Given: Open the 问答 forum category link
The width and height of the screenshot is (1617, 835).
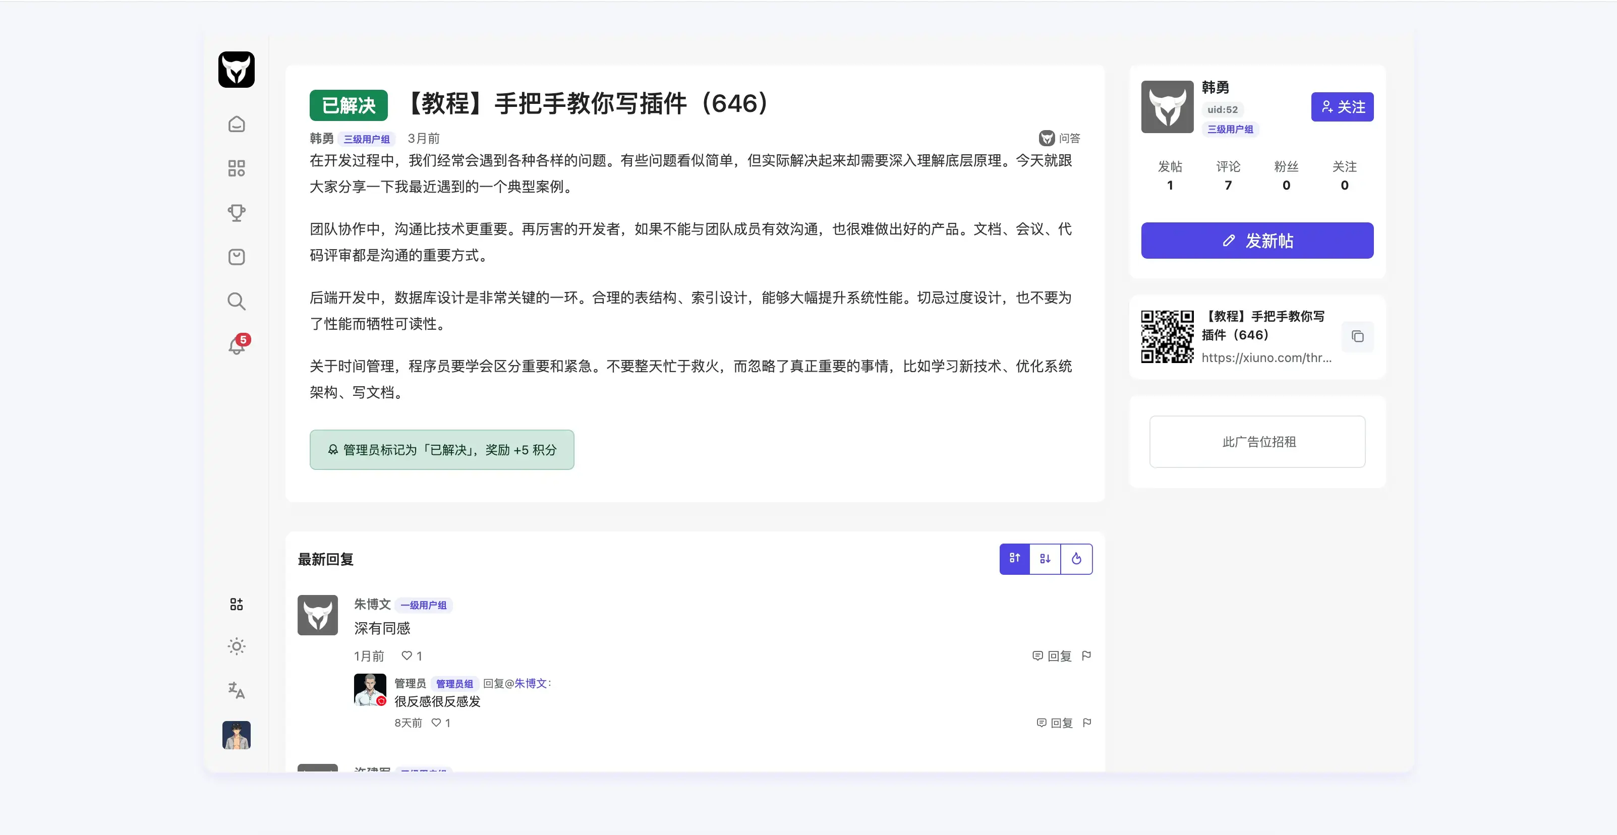Looking at the screenshot, I should coord(1060,138).
